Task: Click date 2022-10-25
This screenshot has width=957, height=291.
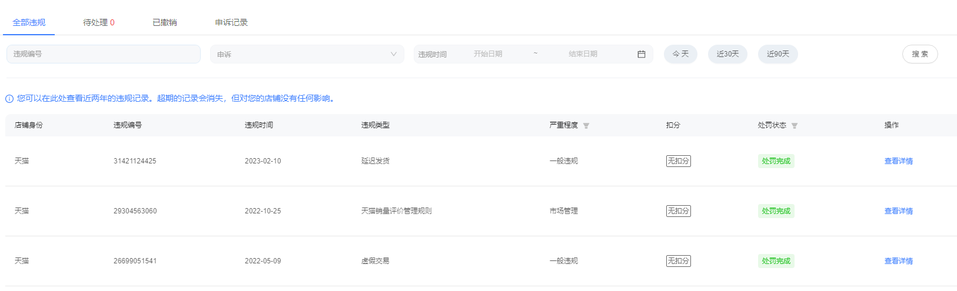Action: pos(262,211)
